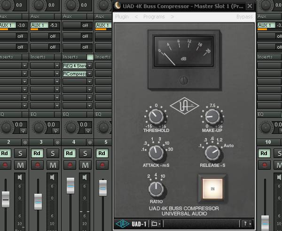This screenshot has height=231, width=282.
Task: Toggle Rd read automation on channel 3
Action: point(37,153)
